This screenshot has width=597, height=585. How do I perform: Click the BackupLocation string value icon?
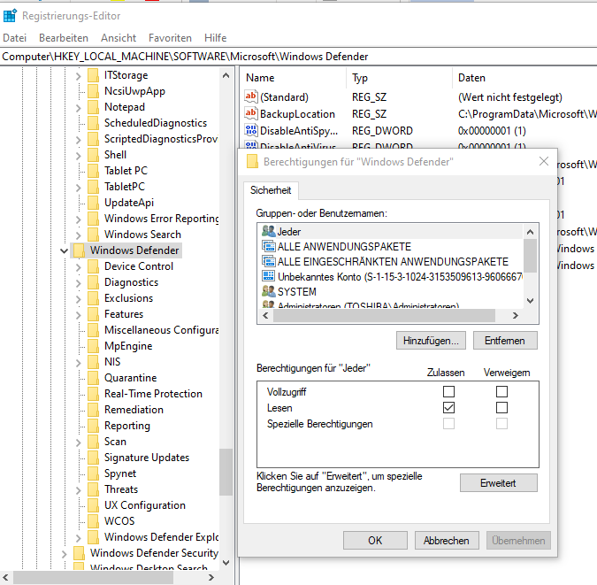(250, 113)
